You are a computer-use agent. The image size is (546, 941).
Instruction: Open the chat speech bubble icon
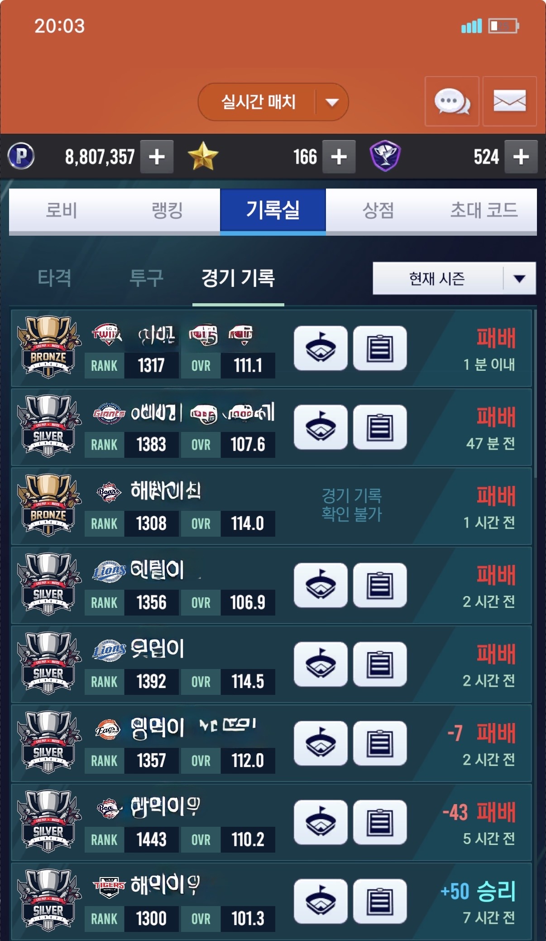point(452,101)
